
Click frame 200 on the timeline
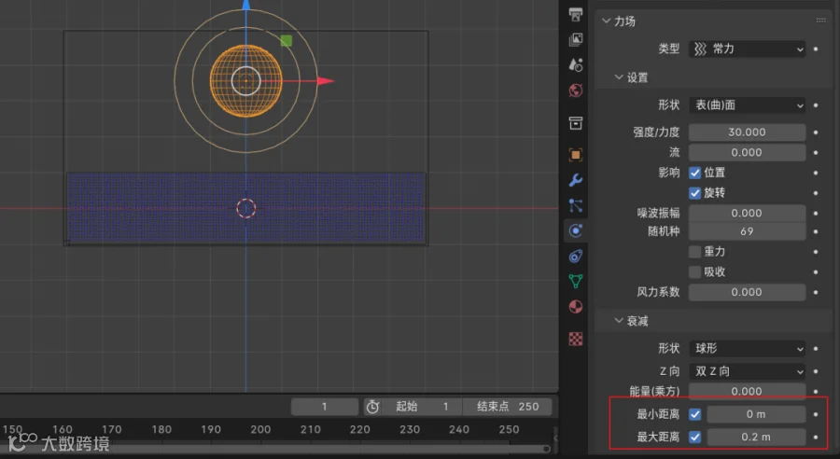point(260,429)
